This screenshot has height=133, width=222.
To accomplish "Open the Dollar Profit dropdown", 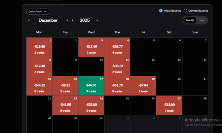I will pos(38,11).
